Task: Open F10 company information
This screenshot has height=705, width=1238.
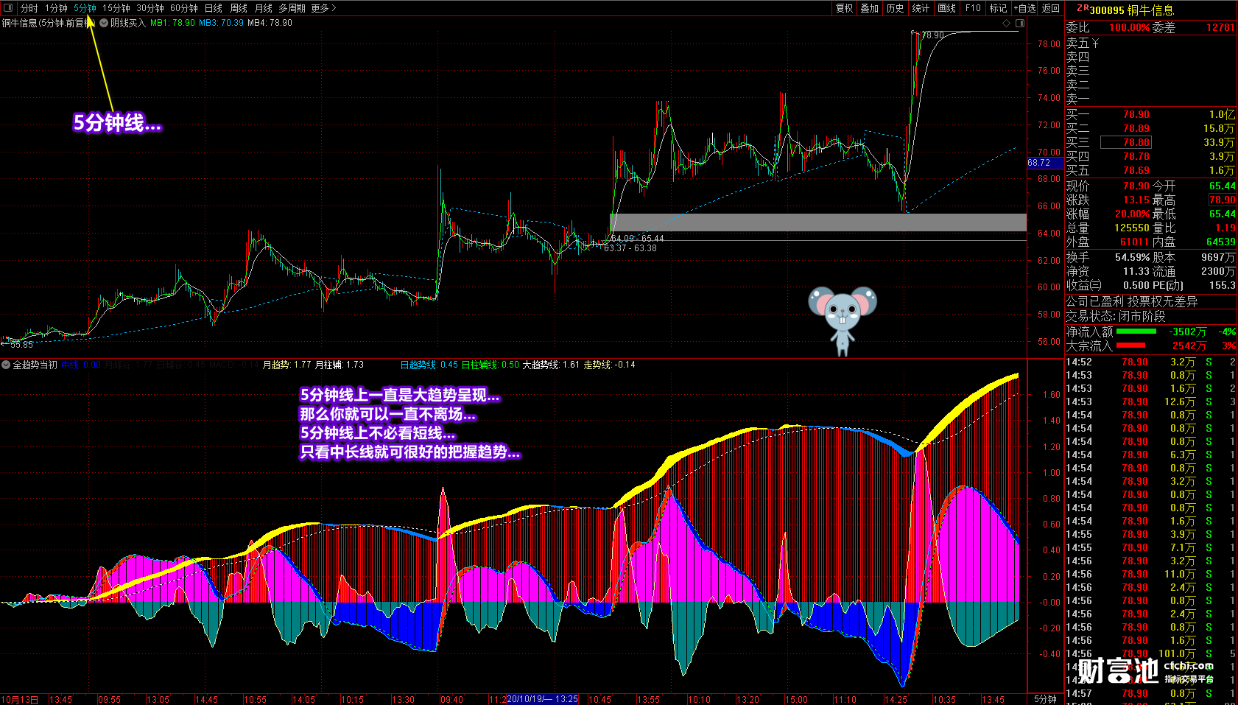Action: [x=973, y=8]
